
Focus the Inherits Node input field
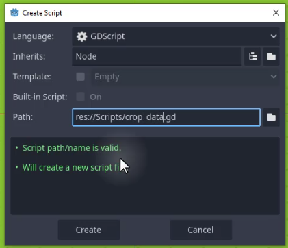pyautogui.click(x=157, y=56)
